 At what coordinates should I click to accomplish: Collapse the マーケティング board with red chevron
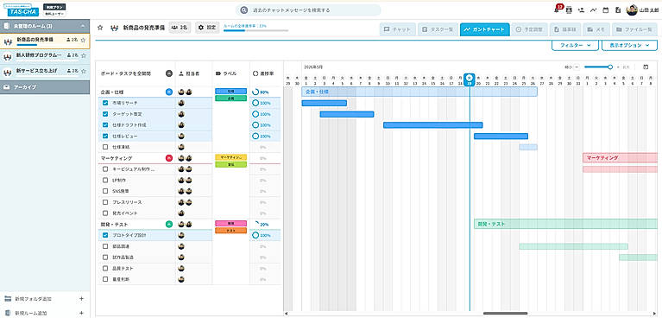169,158
